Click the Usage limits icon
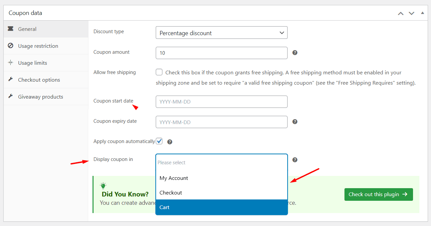The image size is (431, 226). click(x=10, y=63)
